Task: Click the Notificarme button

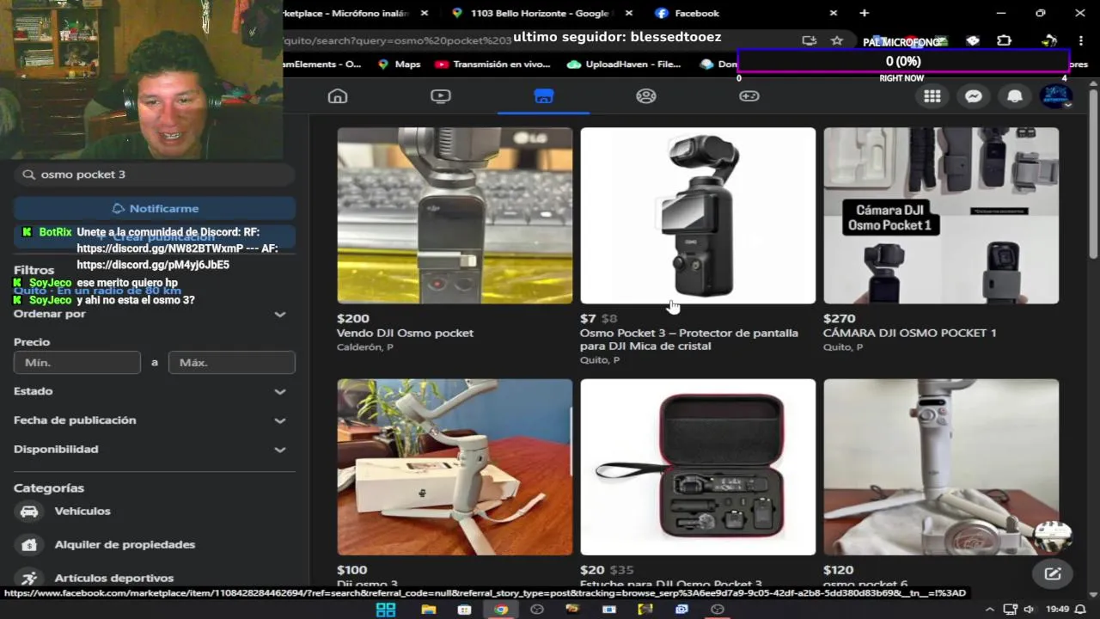Action: 155,209
